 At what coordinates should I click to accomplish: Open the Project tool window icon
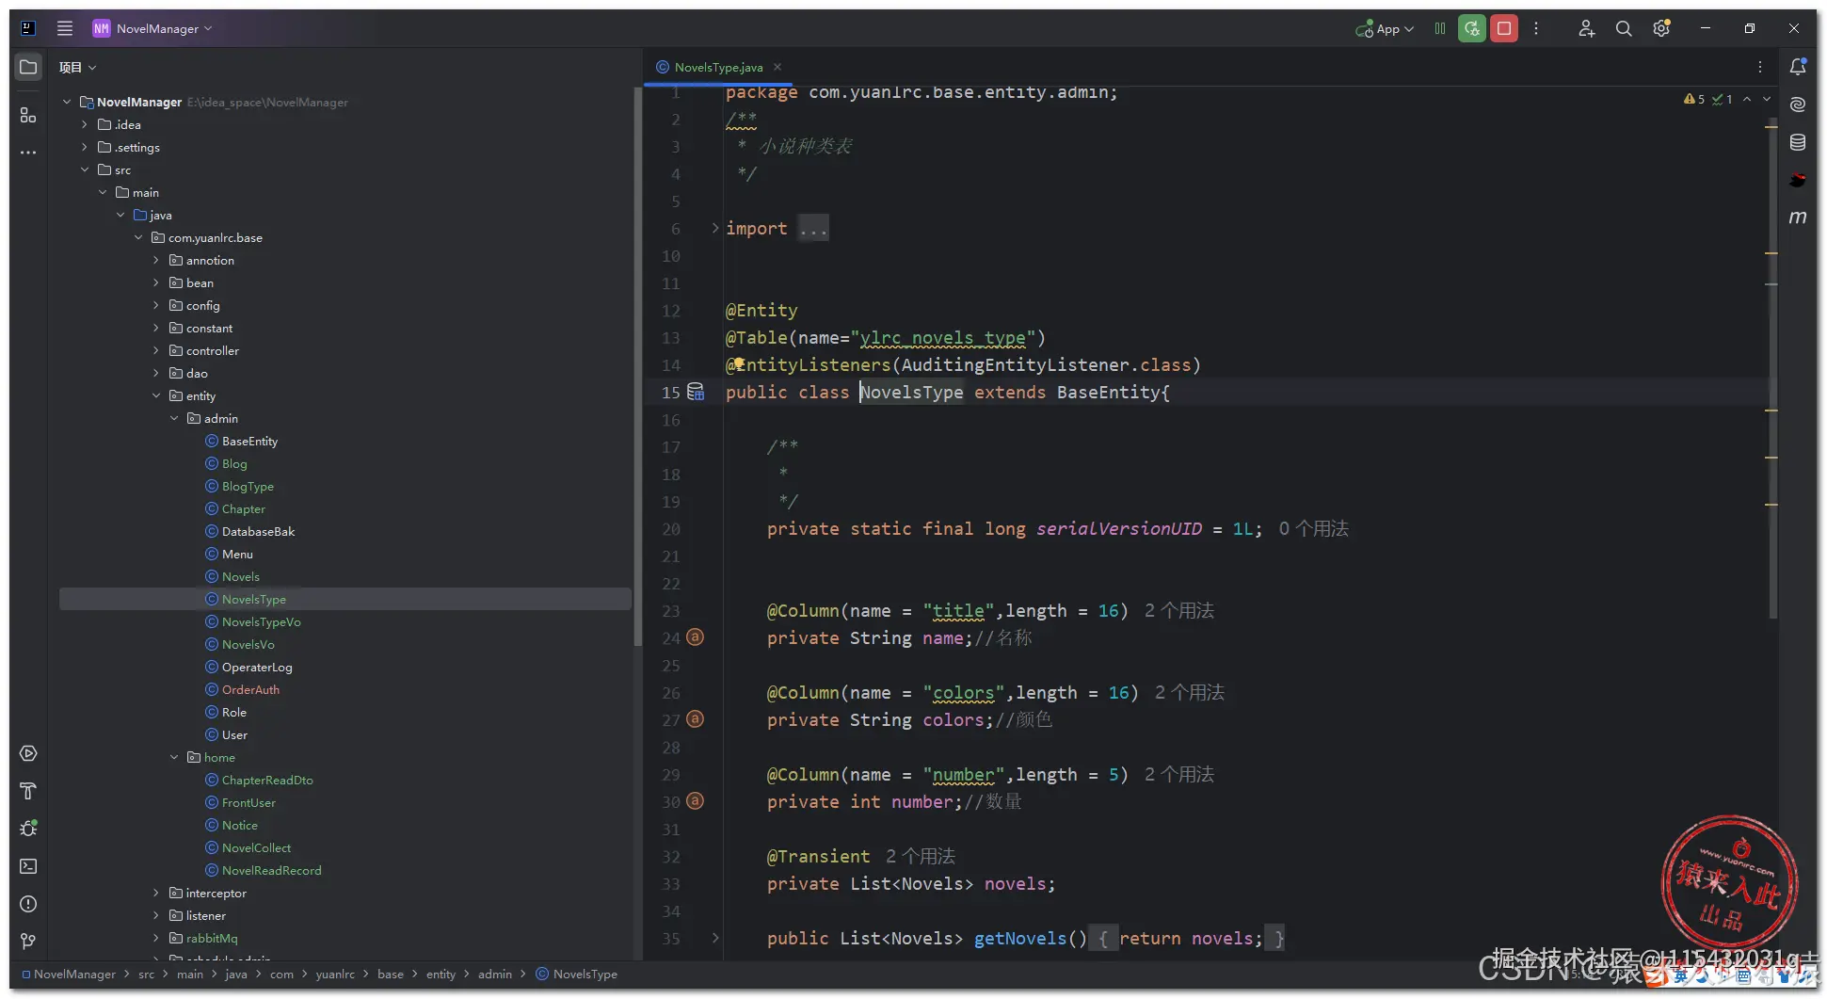pyautogui.click(x=28, y=67)
